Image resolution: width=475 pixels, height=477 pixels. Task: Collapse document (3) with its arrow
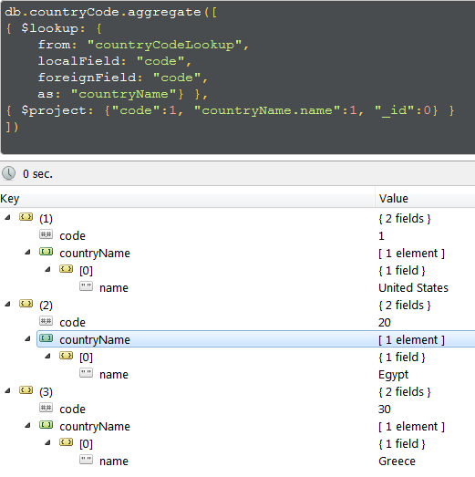coord(7,390)
